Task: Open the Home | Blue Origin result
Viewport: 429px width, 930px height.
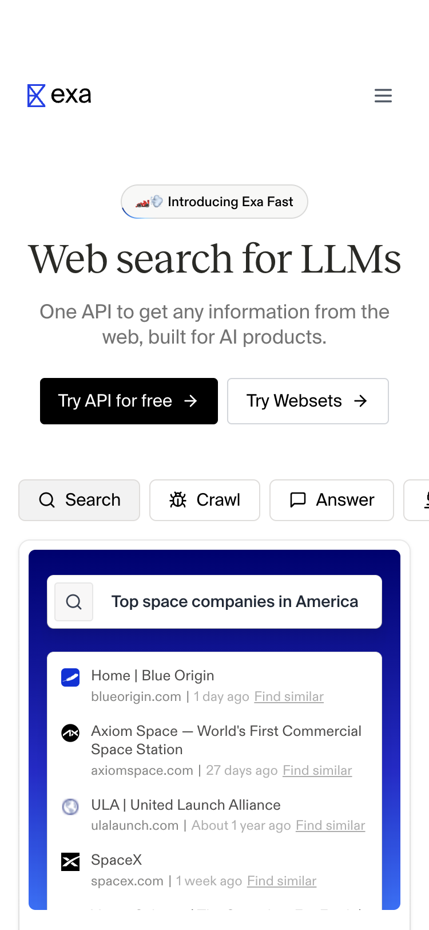Action: tap(153, 676)
